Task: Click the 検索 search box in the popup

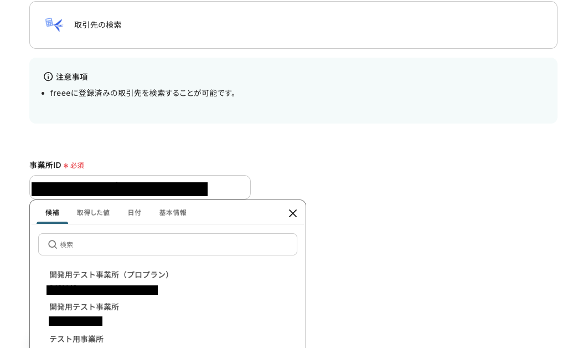Action: pos(168,244)
